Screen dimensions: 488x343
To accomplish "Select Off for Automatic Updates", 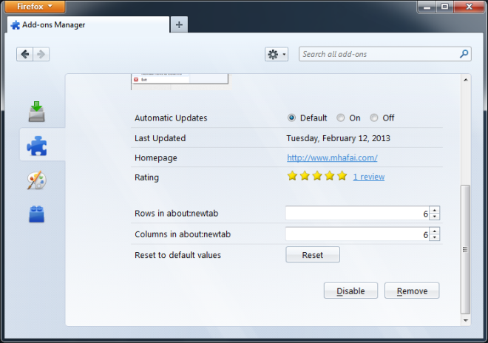I will click(x=374, y=118).
